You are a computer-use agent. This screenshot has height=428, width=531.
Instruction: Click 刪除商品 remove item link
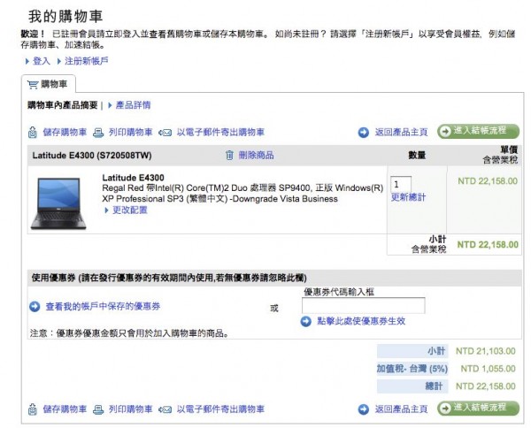[x=256, y=156]
